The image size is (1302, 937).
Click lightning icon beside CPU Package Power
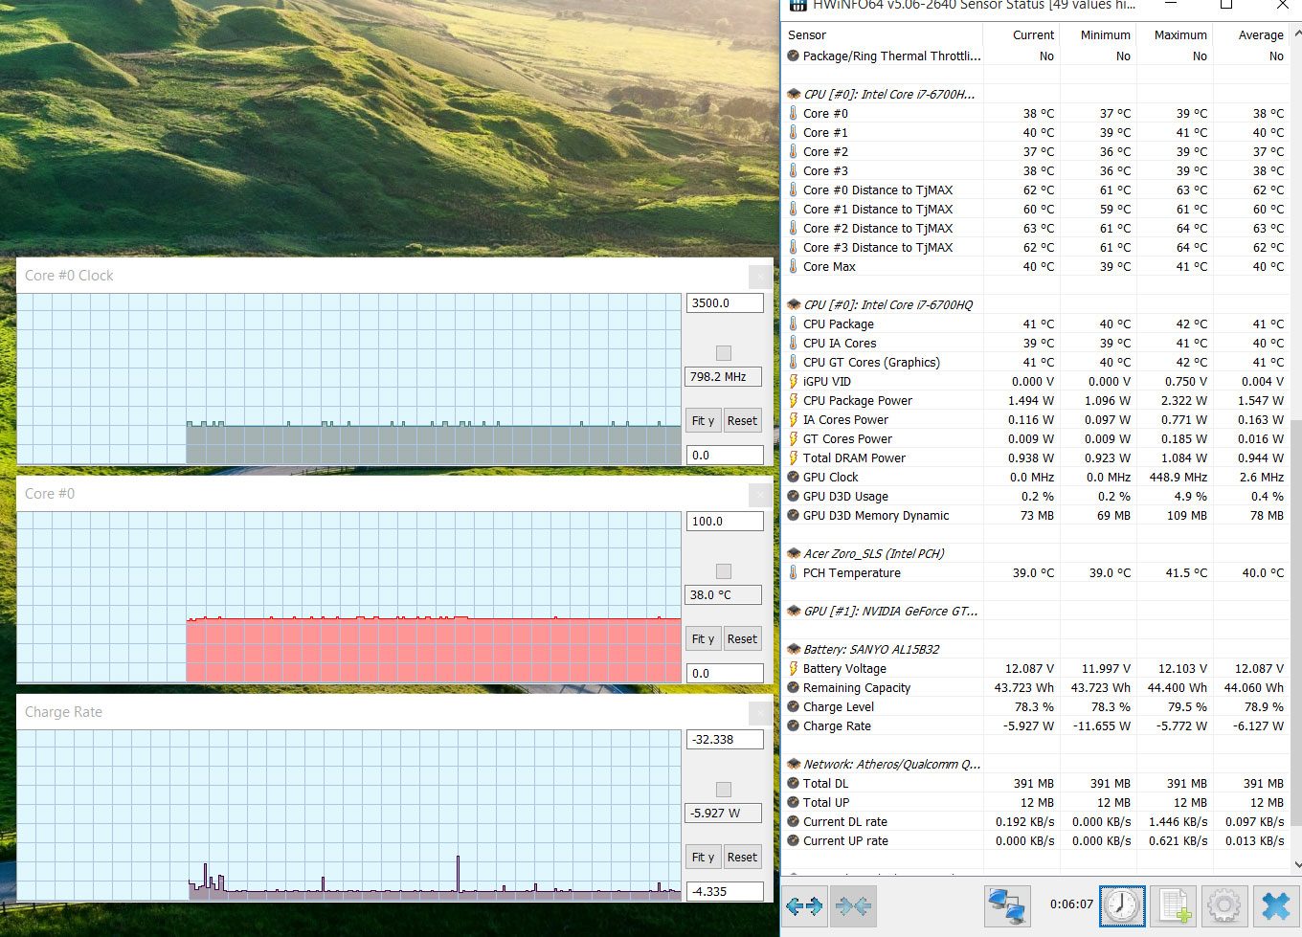[793, 400]
